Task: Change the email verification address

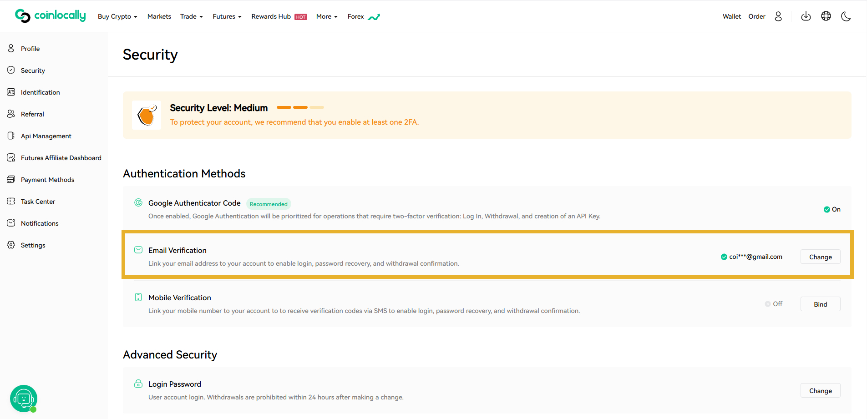Action: [821, 257]
